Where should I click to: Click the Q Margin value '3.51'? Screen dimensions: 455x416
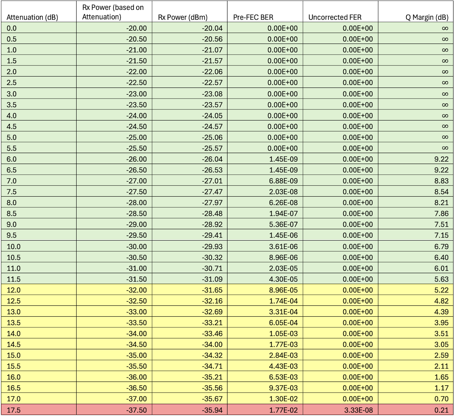coord(416,334)
